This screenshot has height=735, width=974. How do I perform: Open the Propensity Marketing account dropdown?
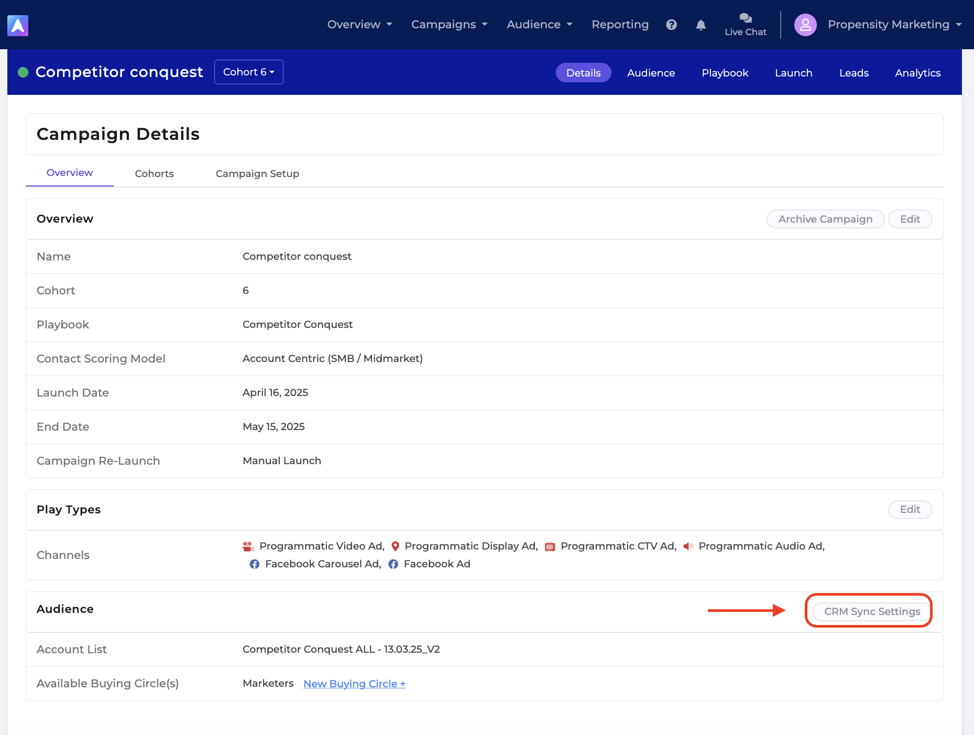point(894,25)
